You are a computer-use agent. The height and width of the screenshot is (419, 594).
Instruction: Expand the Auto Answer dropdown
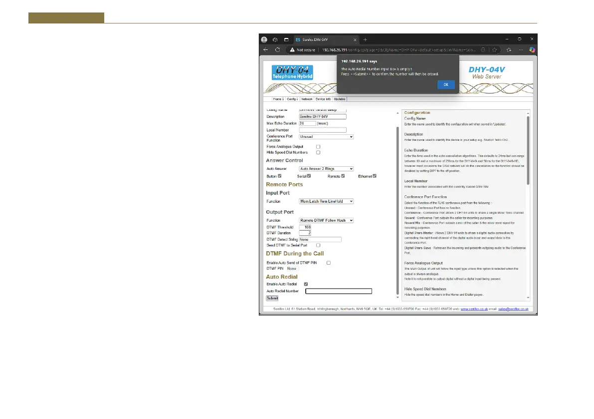coord(326,169)
